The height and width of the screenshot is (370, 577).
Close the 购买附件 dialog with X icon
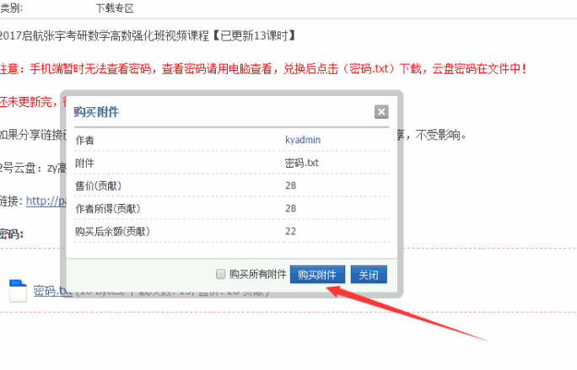click(x=381, y=112)
